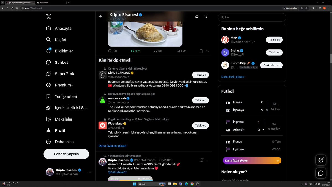
Task: Open the floating Grok button
Action: point(321,160)
